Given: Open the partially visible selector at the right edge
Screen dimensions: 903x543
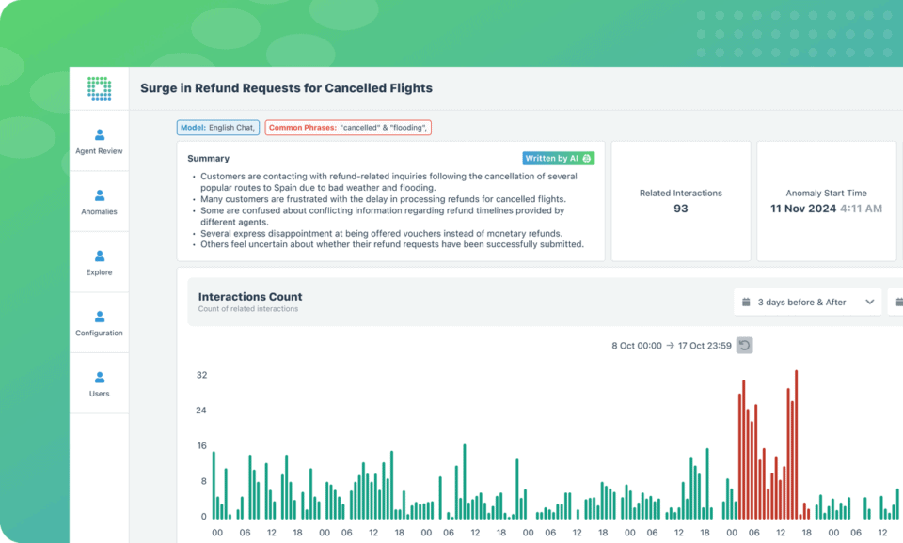Looking at the screenshot, I should (894, 302).
